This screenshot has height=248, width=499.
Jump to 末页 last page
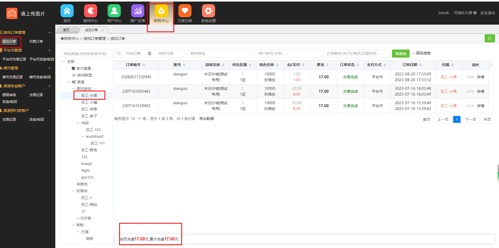(487, 119)
